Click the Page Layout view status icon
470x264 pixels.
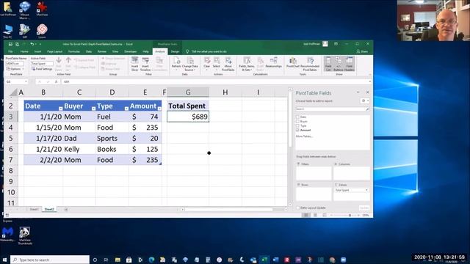[x=315, y=215]
